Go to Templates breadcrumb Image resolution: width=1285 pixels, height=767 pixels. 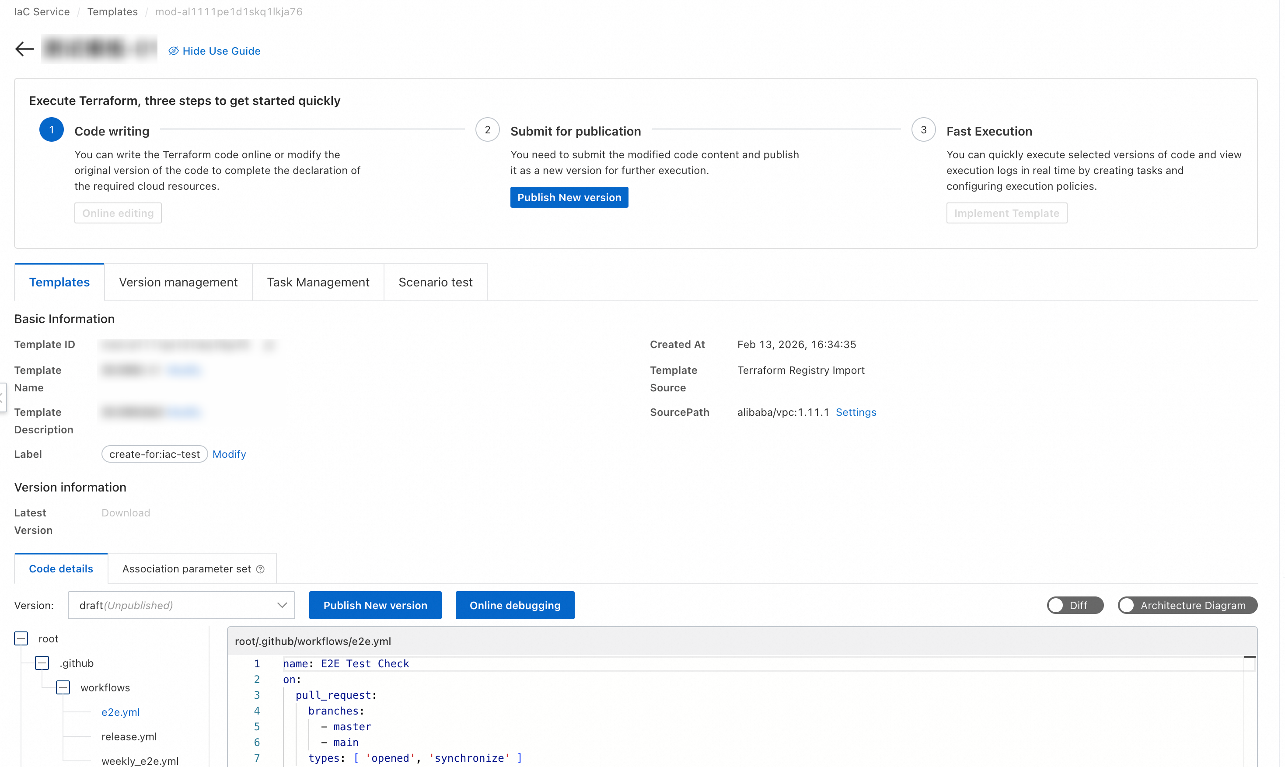click(112, 11)
